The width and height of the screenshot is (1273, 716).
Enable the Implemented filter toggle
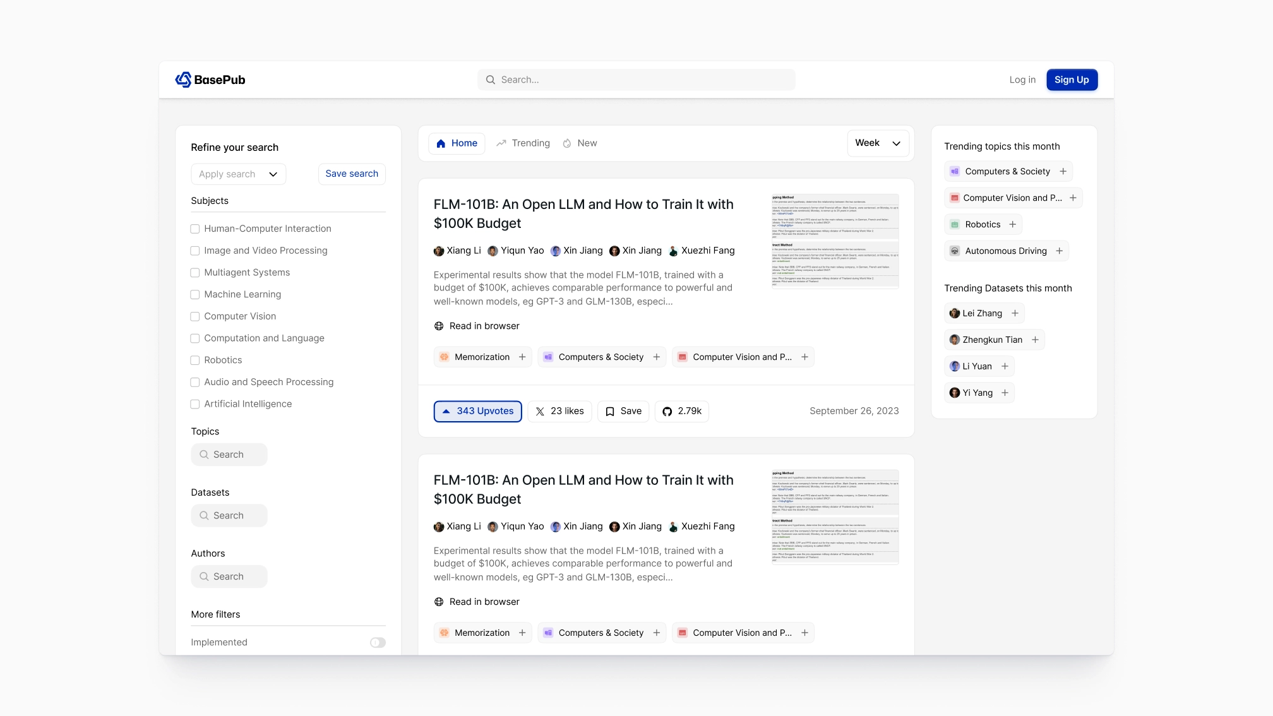[378, 643]
